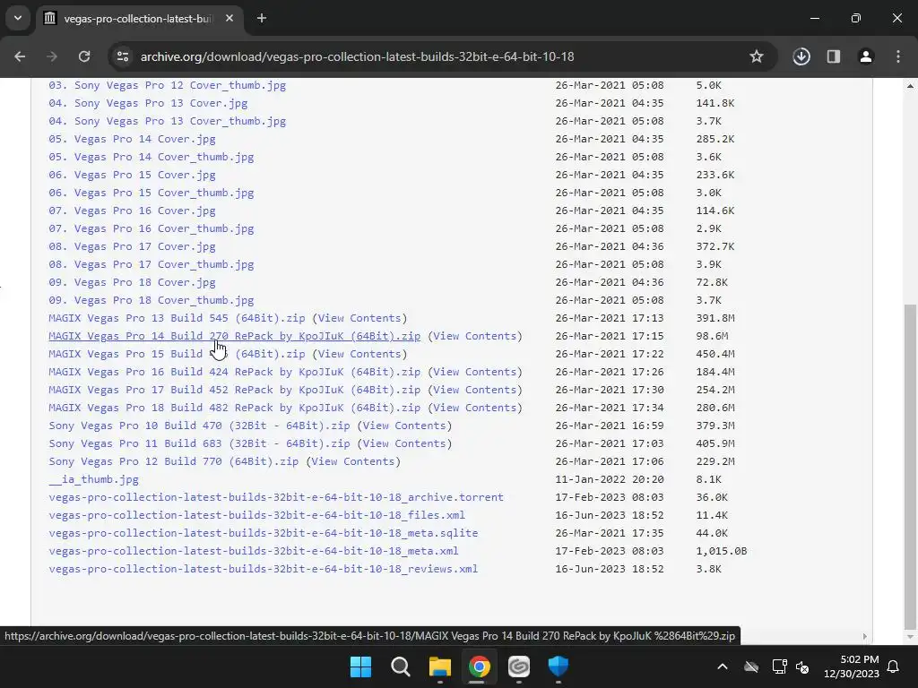Toggle Chrome side panel icon

coord(834,56)
